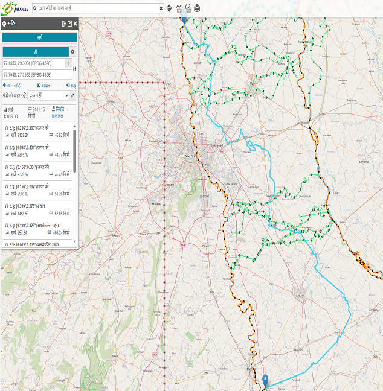
Task: Clear the search box with X icon
Action: (161, 9)
